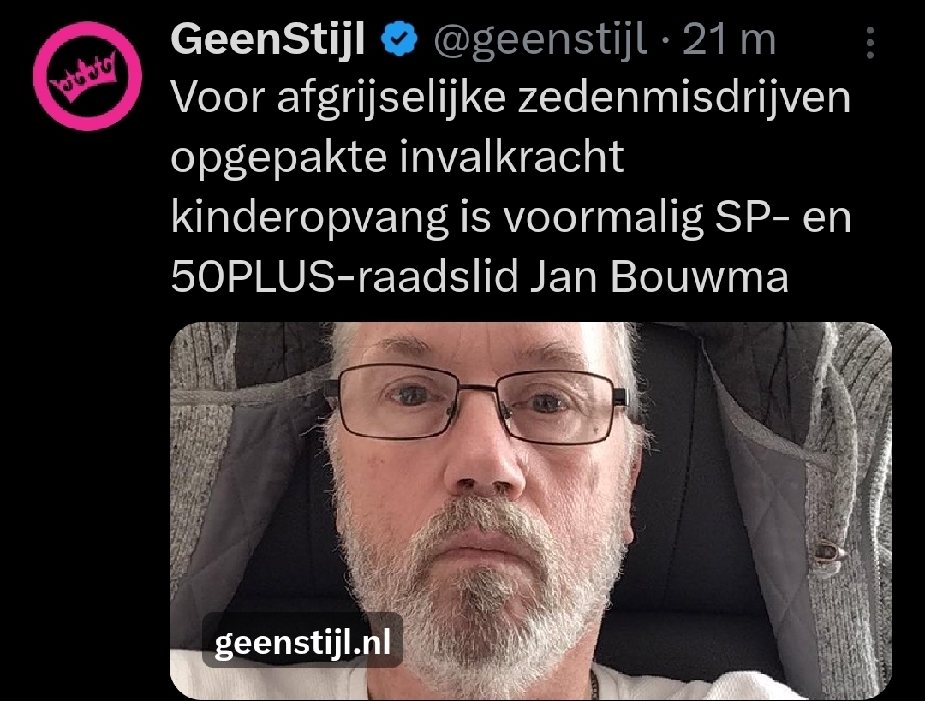
Task: Click the name 'Jan Bouwma' in the tweet
Action: 659,276
